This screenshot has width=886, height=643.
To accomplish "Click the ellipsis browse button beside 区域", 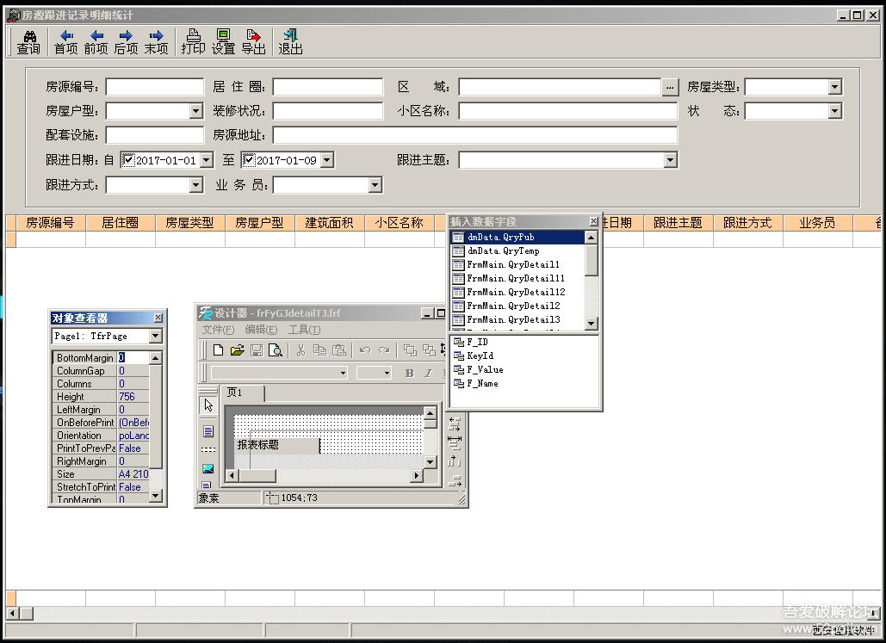I will (x=670, y=87).
